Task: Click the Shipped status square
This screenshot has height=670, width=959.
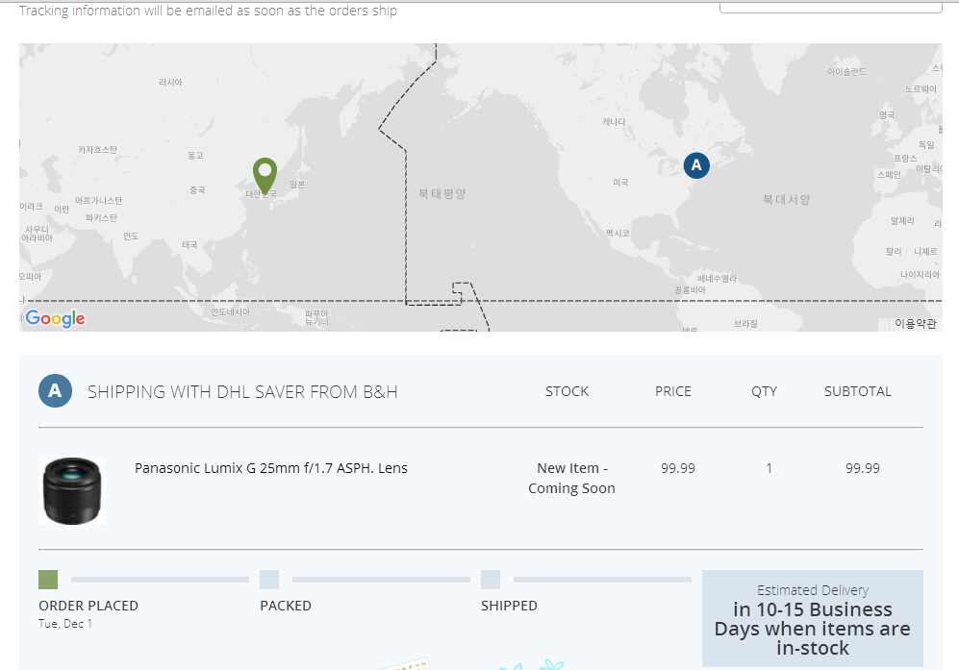Action: (x=491, y=580)
